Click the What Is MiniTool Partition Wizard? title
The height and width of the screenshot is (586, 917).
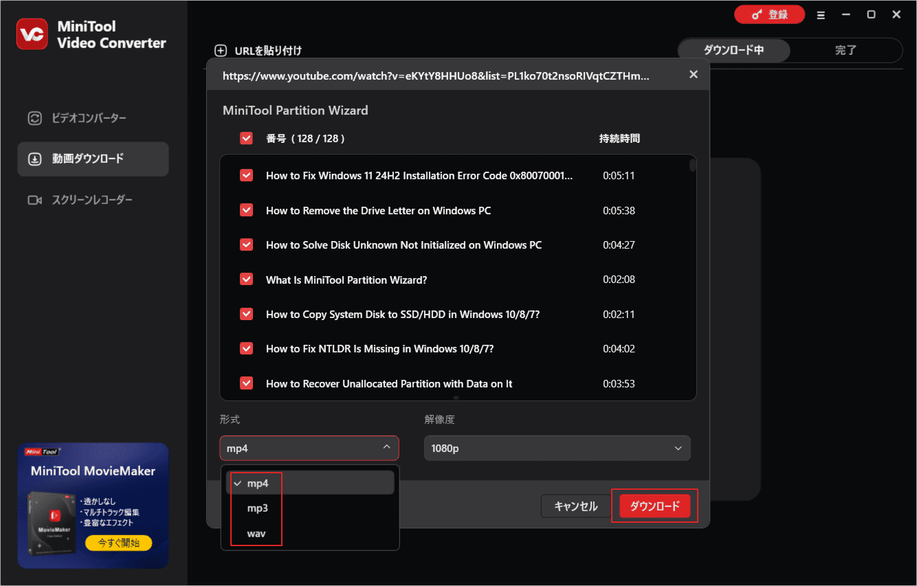point(346,280)
